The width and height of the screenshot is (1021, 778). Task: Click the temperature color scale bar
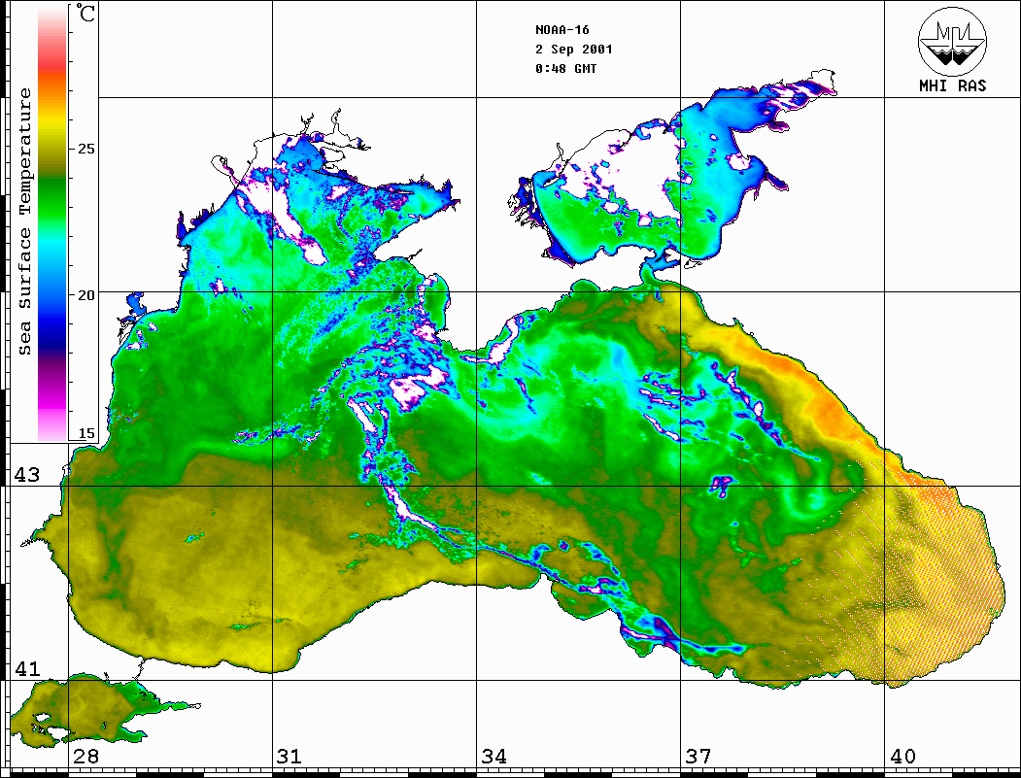[x=52, y=223]
